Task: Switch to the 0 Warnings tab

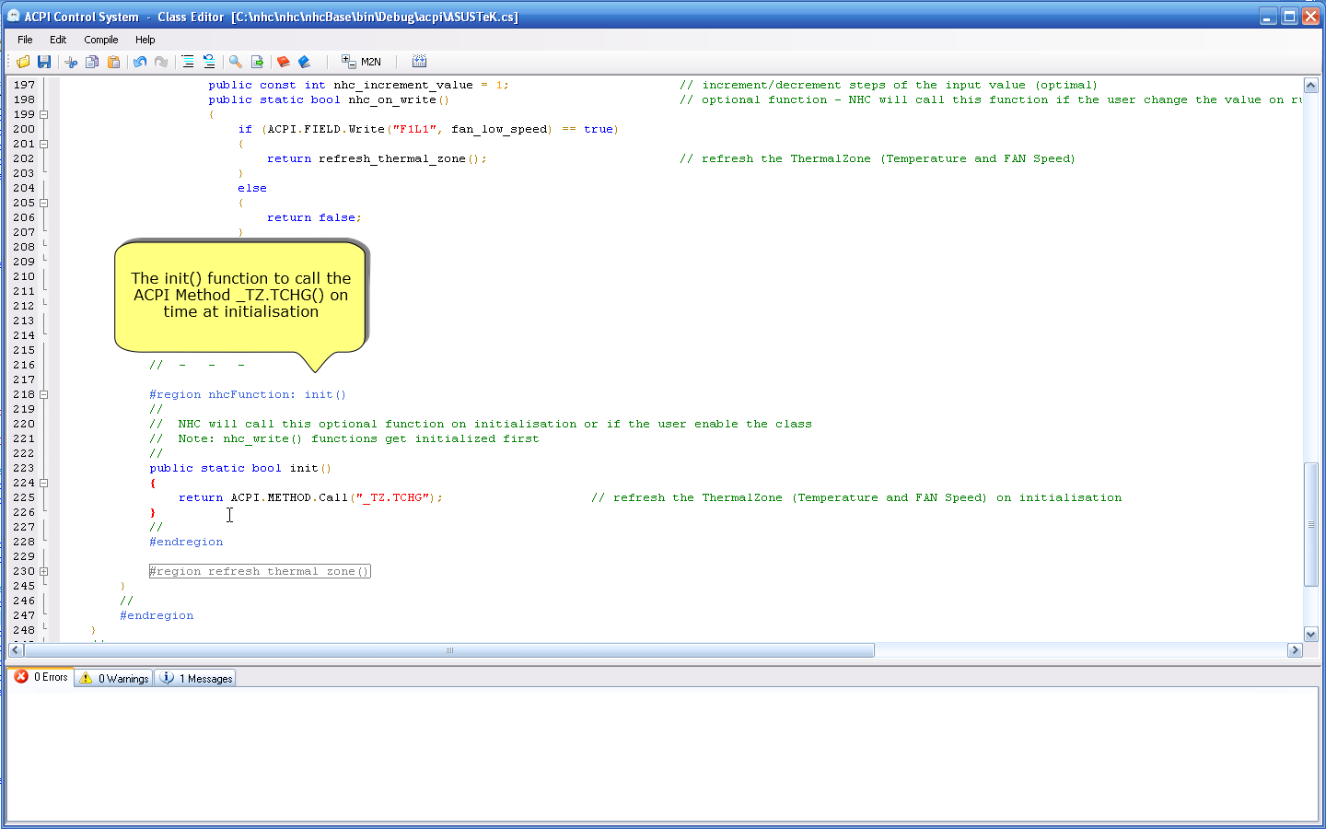Action: tap(115, 678)
